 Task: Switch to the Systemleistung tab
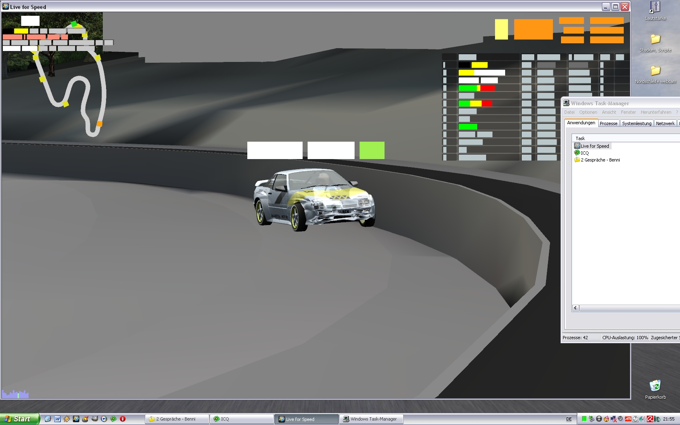637,123
